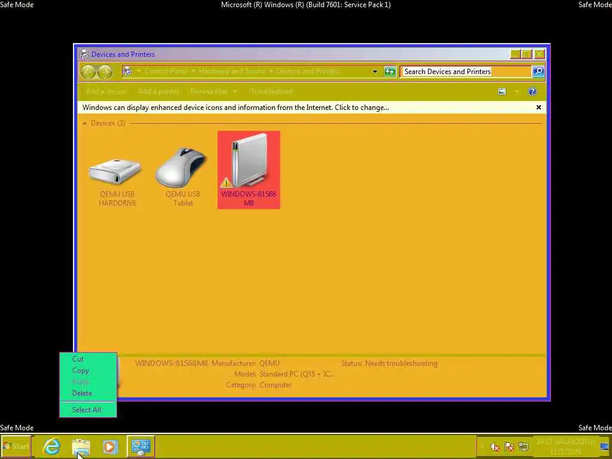
Task: Expand the Hardware and Sound breadcrumb arrow
Action: (x=271, y=71)
